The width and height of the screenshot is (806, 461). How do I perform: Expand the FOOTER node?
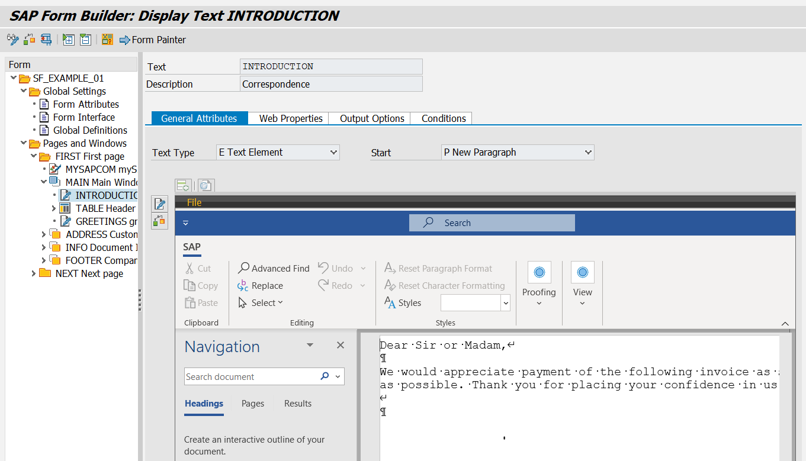[x=44, y=260]
